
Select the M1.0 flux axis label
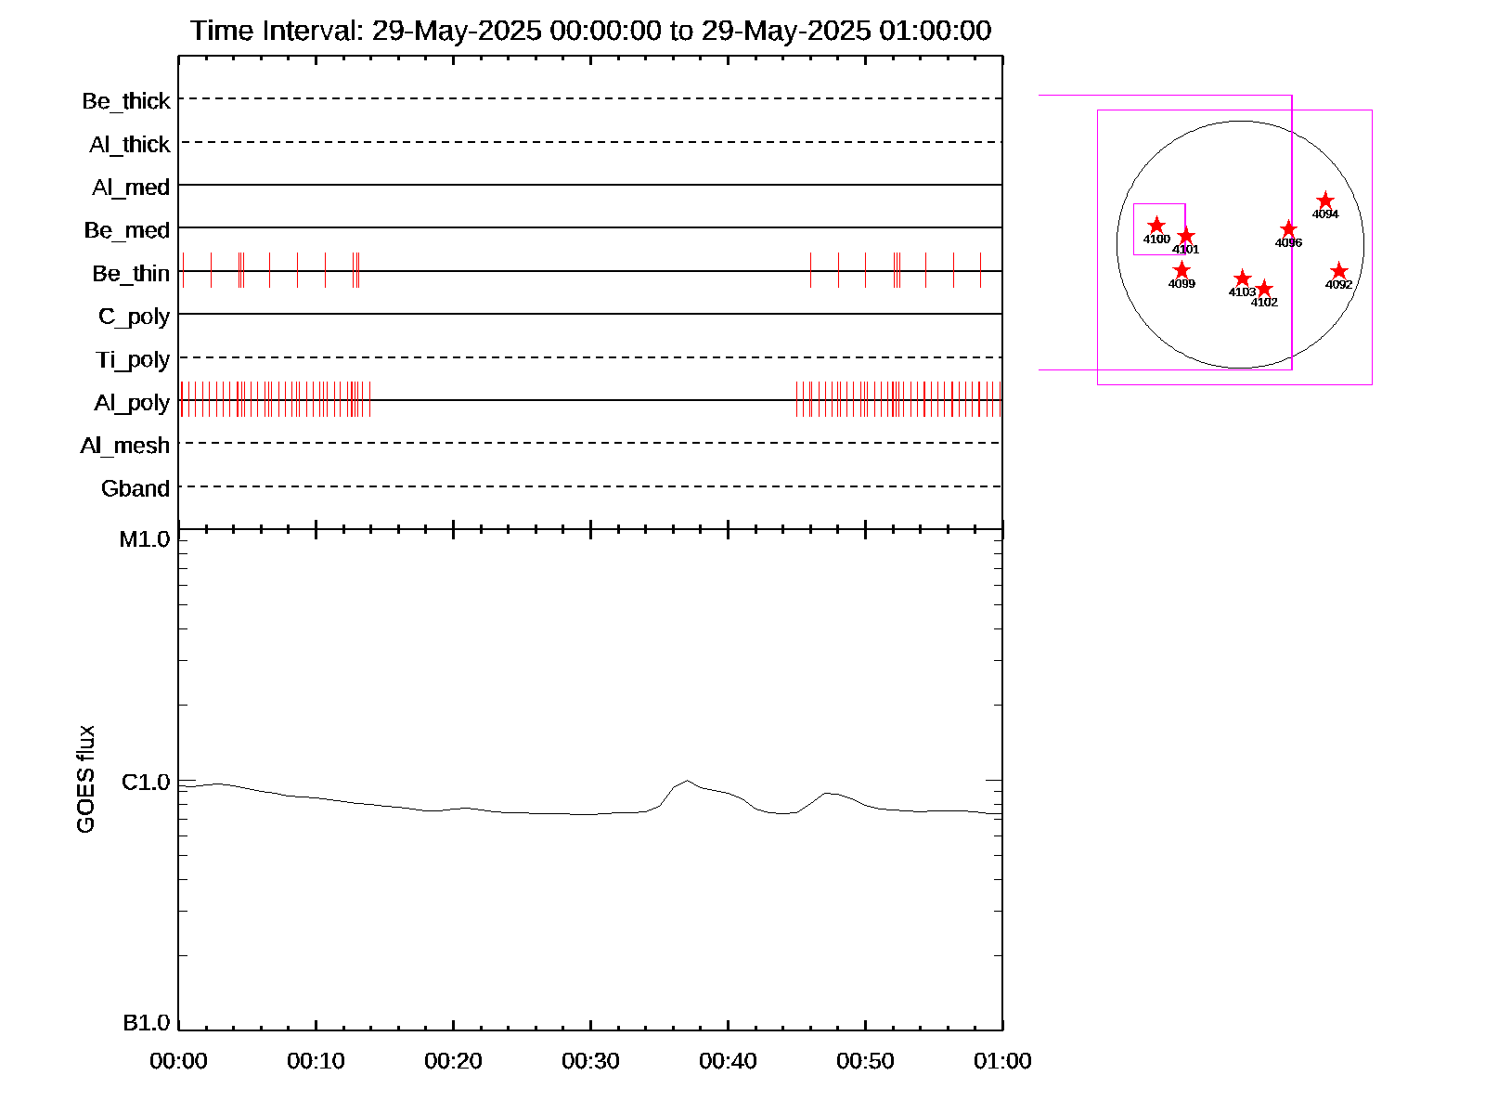pos(145,539)
